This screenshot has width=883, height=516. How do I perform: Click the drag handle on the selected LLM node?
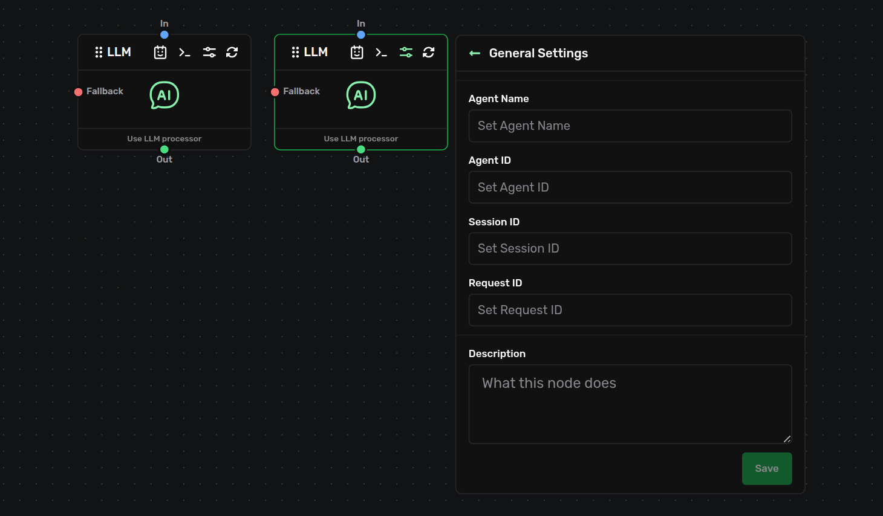[295, 53]
